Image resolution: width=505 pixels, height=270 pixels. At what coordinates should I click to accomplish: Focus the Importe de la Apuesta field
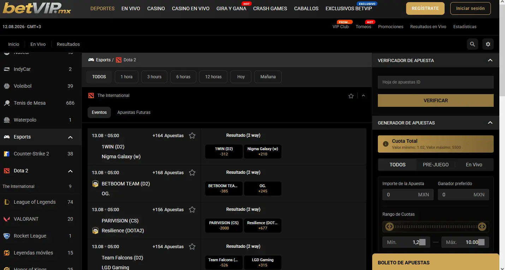[408, 195]
